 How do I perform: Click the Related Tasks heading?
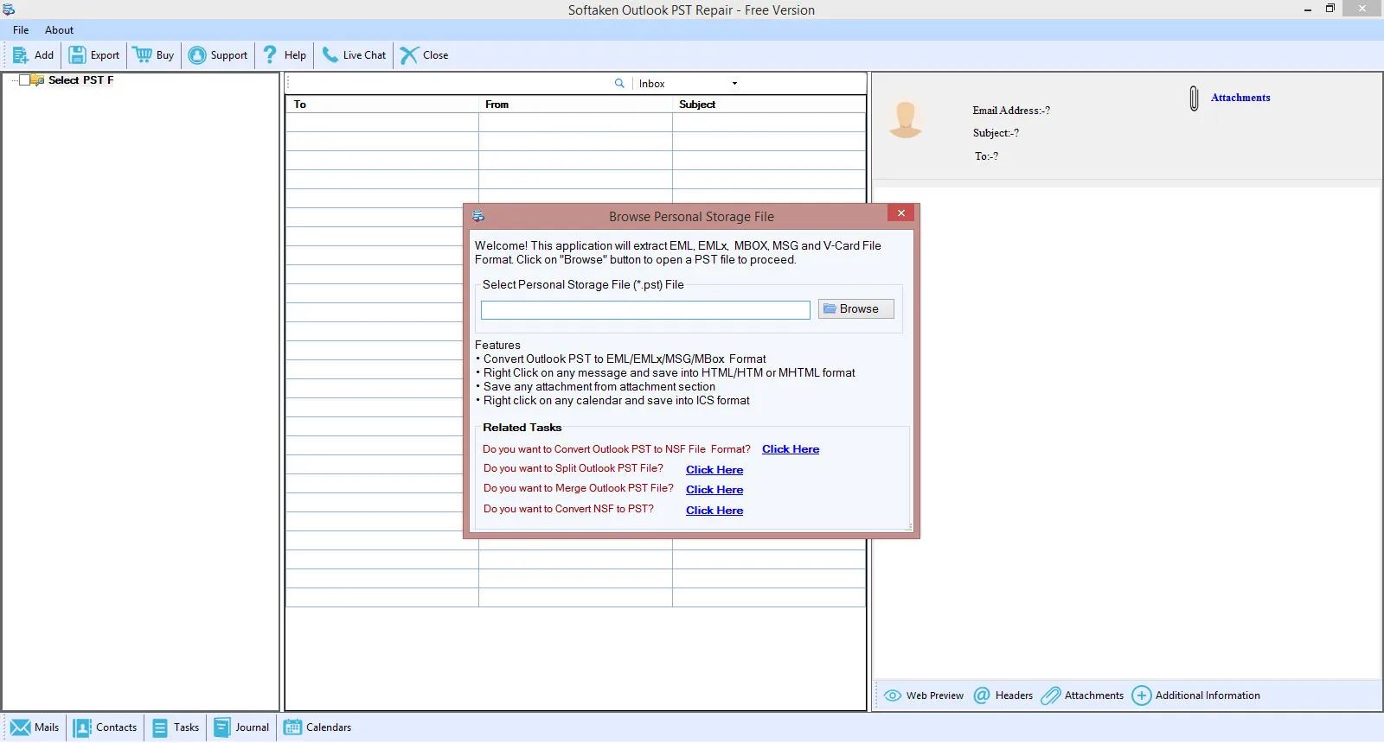[522, 428]
